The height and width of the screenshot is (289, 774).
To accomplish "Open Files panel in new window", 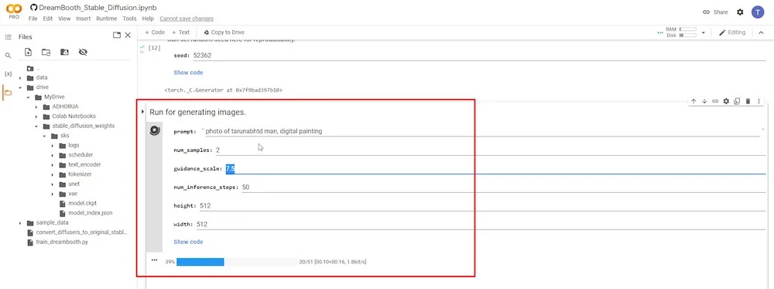I will pyautogui.click(x=117, y=35).
